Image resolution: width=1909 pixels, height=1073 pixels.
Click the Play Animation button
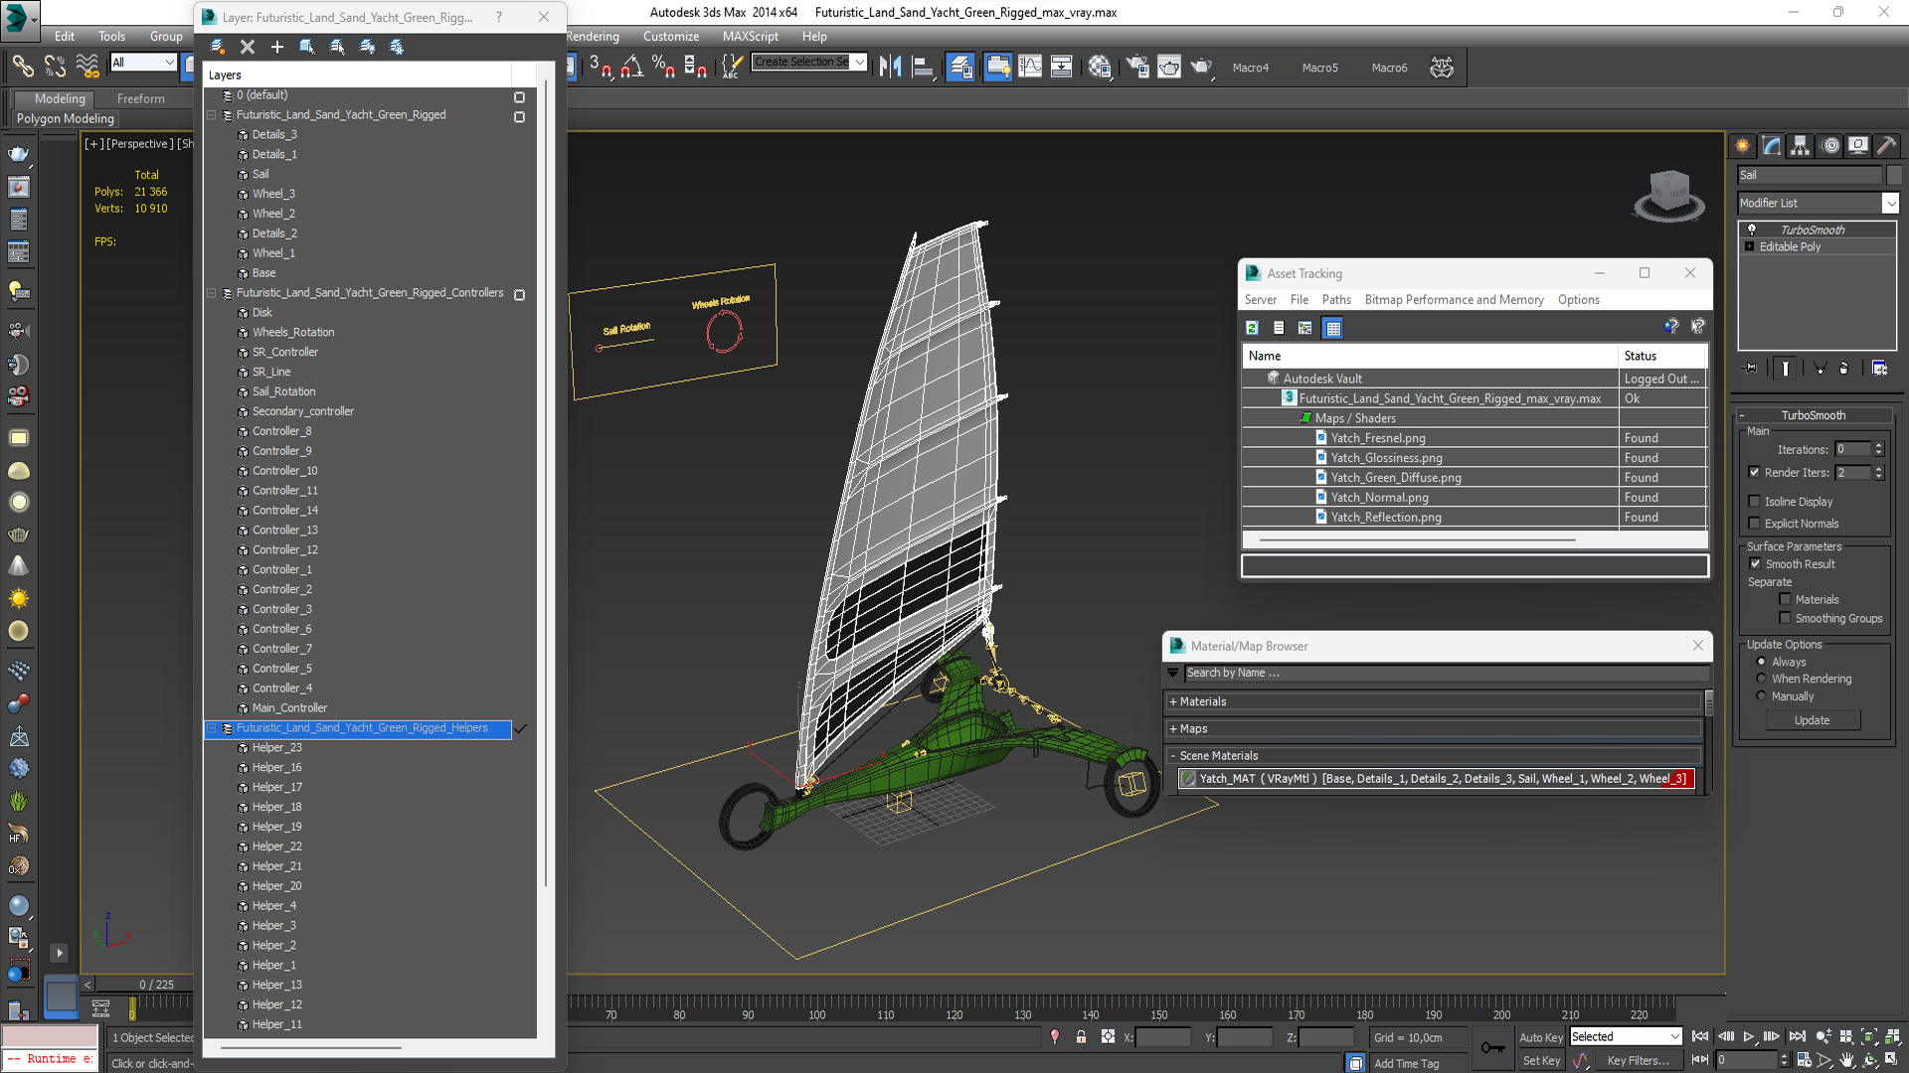coord(1749,1036)
